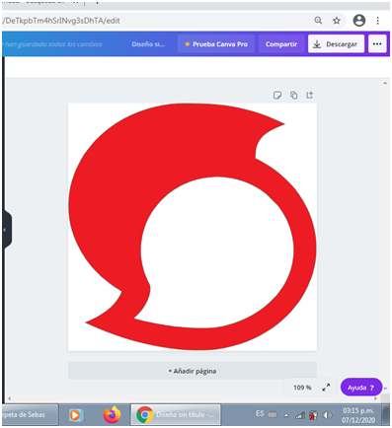Edit the design title 'Diseño si...'

[148, 44]
